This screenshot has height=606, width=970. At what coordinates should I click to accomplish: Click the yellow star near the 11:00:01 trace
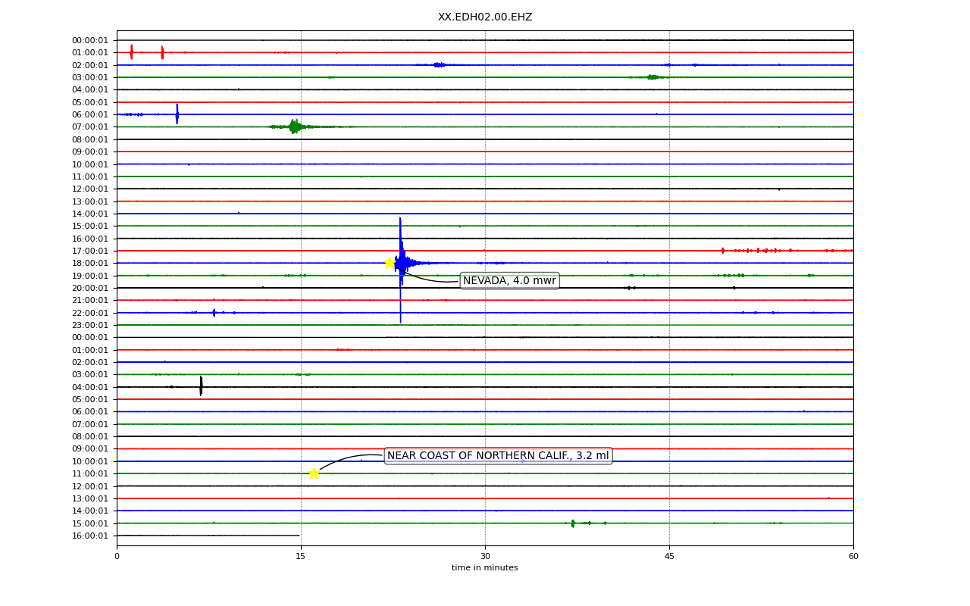click(x=314, y=473)
